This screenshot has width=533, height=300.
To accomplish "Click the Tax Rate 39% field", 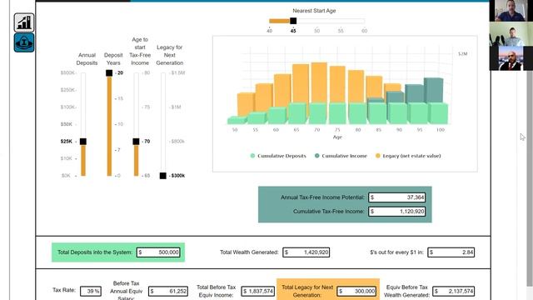I will click(x=91, y=291).
